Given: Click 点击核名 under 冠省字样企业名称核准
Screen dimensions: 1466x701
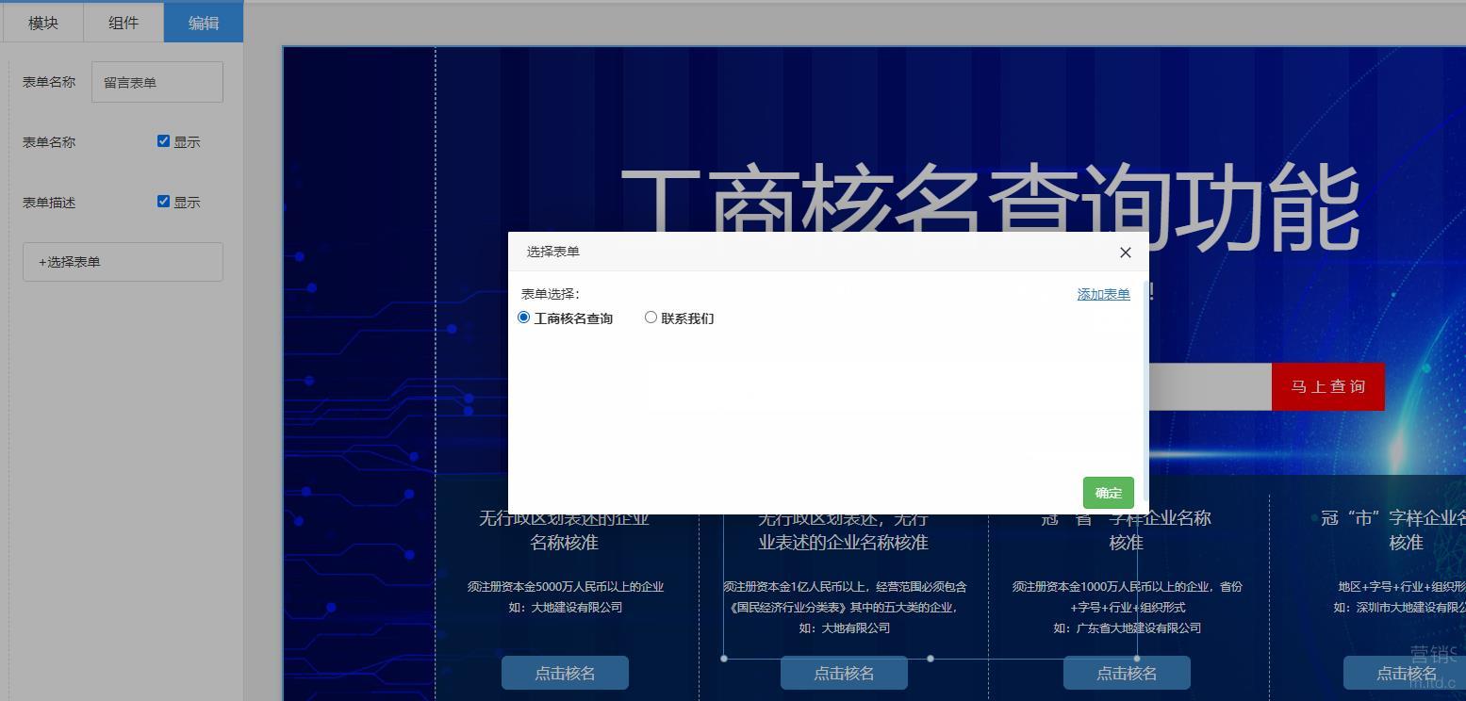Looking at the screenshot, I should coord(1127,673).
